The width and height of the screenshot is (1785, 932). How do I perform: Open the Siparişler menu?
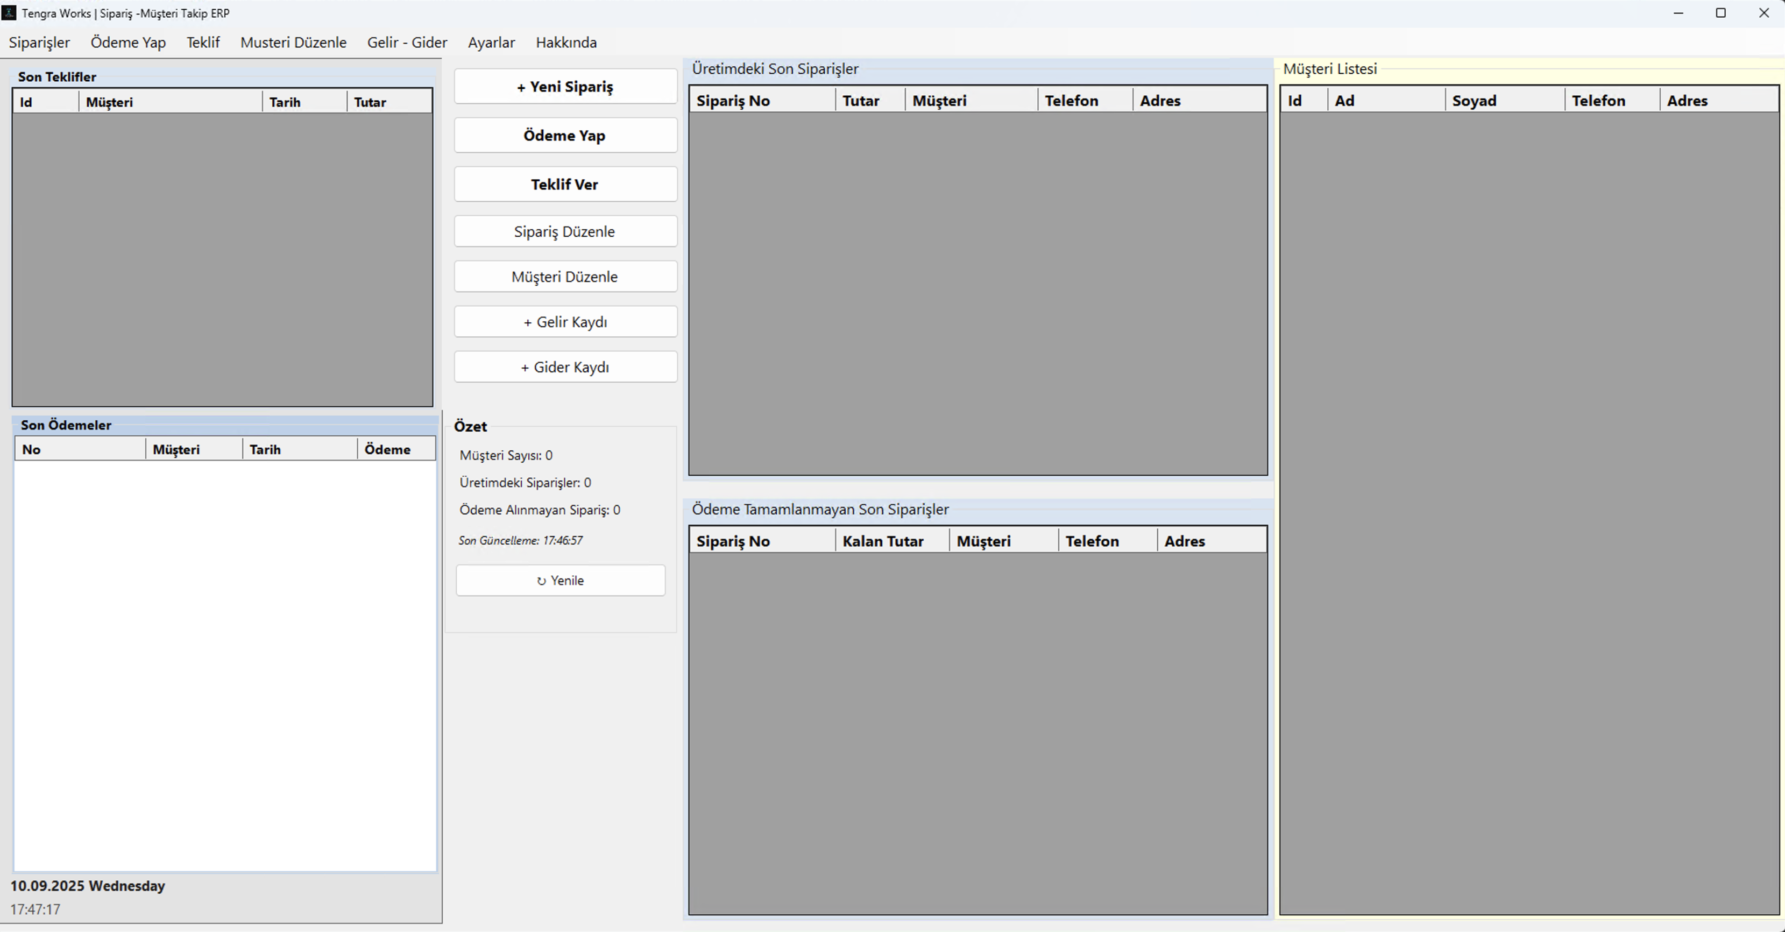click(39, 43)
